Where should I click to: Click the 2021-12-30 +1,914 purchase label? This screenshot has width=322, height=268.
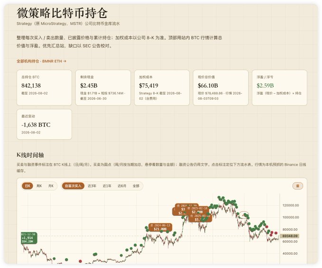tap(29, 238)
